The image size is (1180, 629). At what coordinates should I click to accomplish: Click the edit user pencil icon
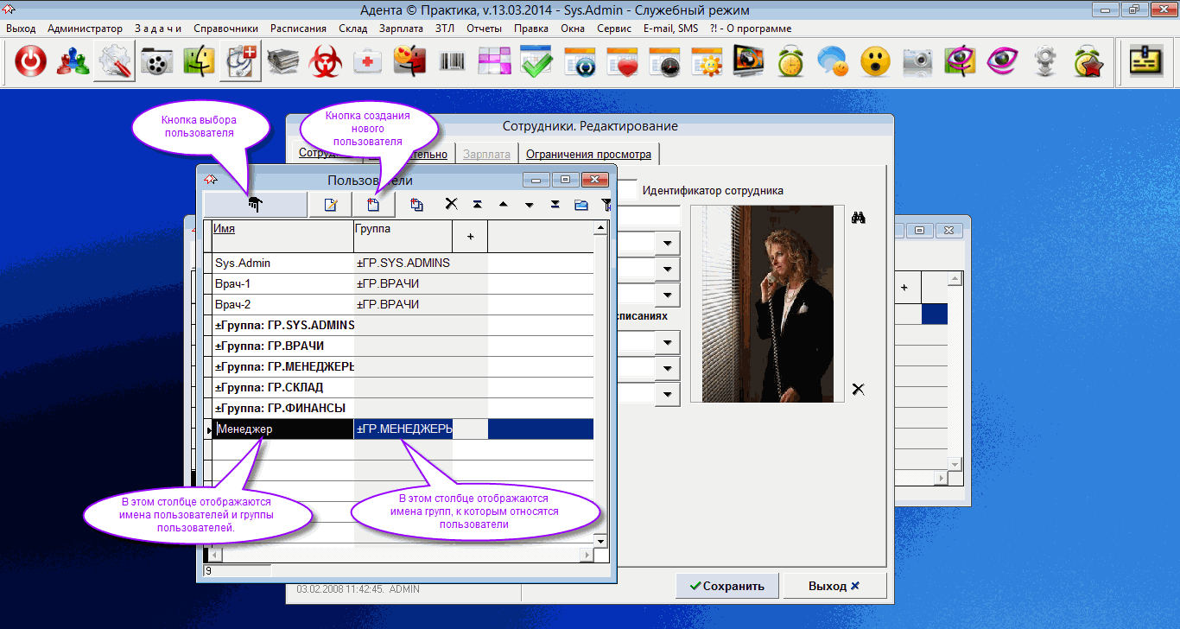tap(330, 205)
